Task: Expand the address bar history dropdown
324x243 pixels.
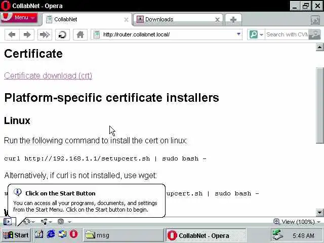Action: point(238,34)
